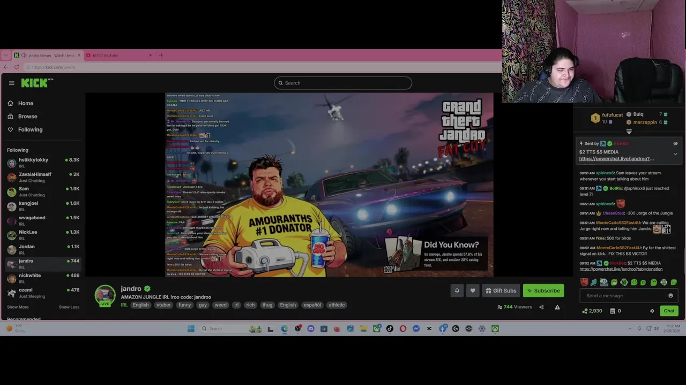The height and width of the screenshot is (385, 686).
Task: Open chat settings gear
Action: tap(652, 311)
